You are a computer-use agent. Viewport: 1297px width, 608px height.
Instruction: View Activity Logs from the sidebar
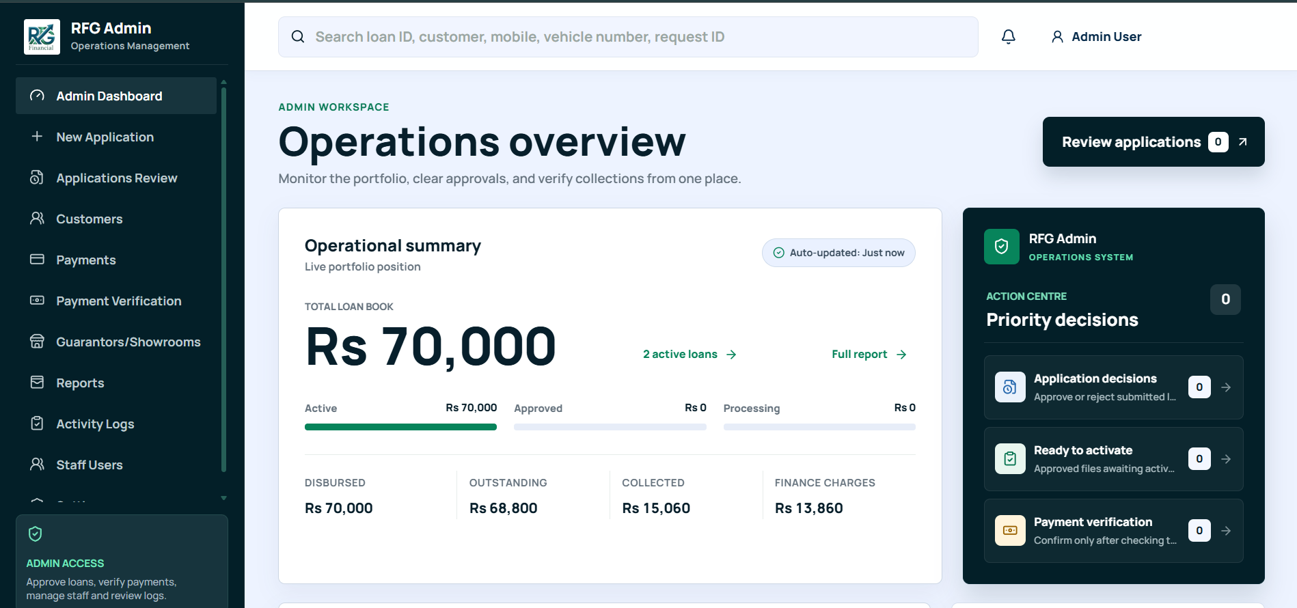click(116, 424)
